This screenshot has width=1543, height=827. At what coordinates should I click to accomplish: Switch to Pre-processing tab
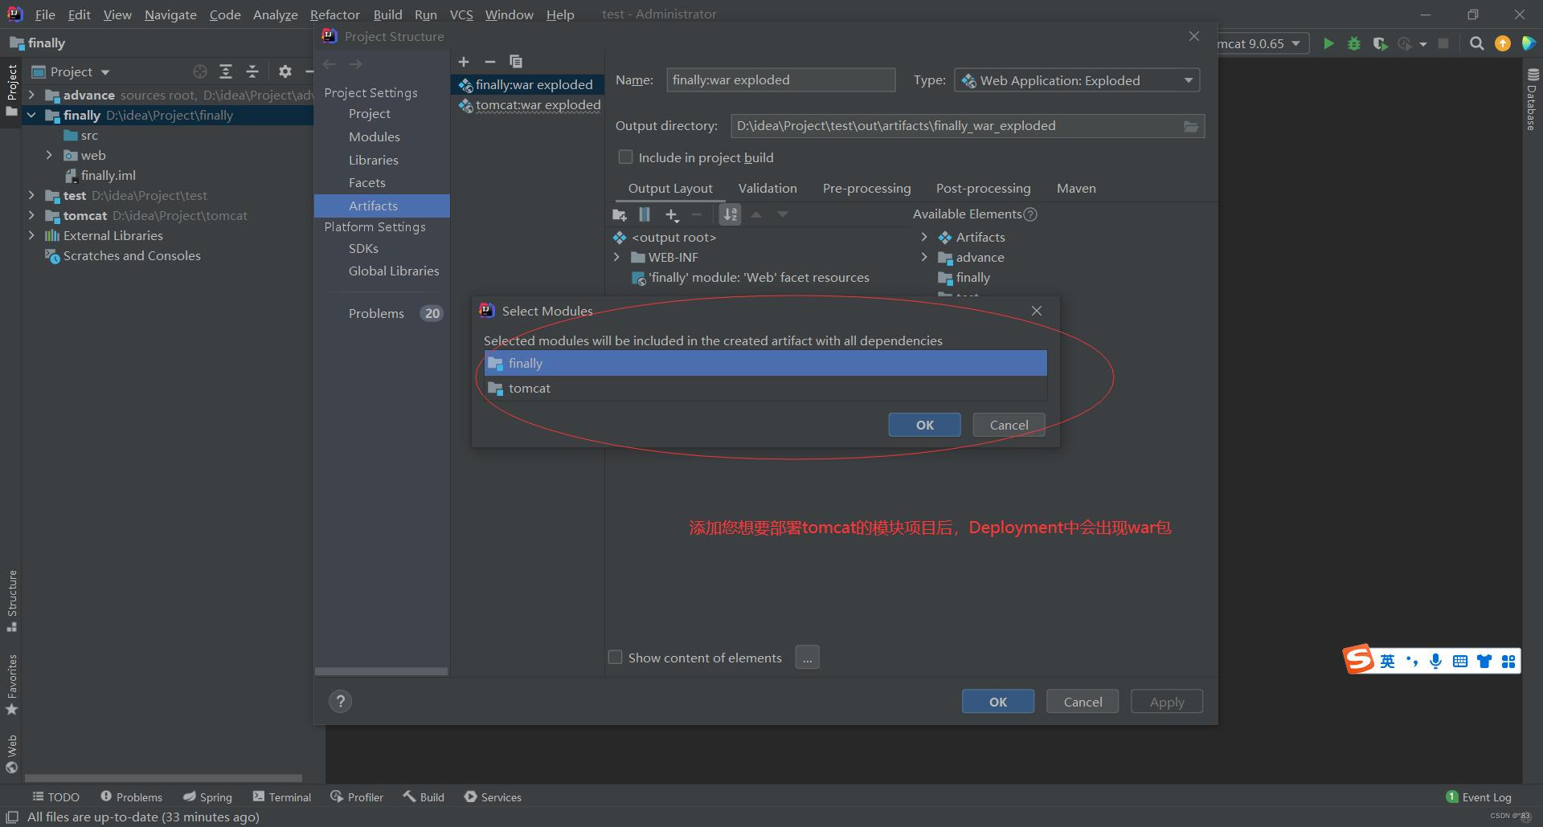point(866,188)
